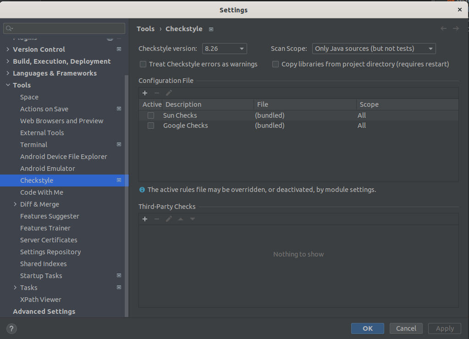Move third-party check down arrow
The height and width of the screenshot is (339, 469).
coord(193,219)
